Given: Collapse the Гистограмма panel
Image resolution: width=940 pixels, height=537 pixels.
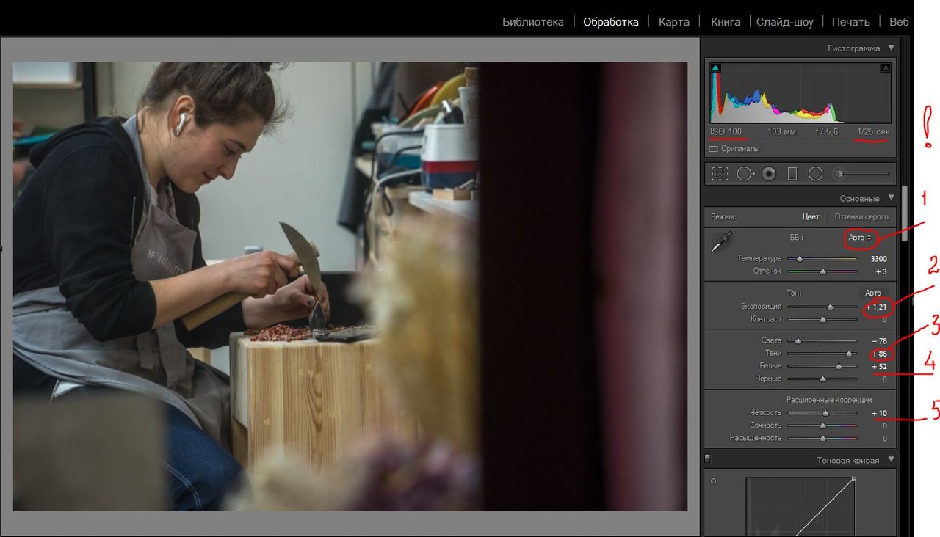Looking at the screenshot, I should pos(892,48).
